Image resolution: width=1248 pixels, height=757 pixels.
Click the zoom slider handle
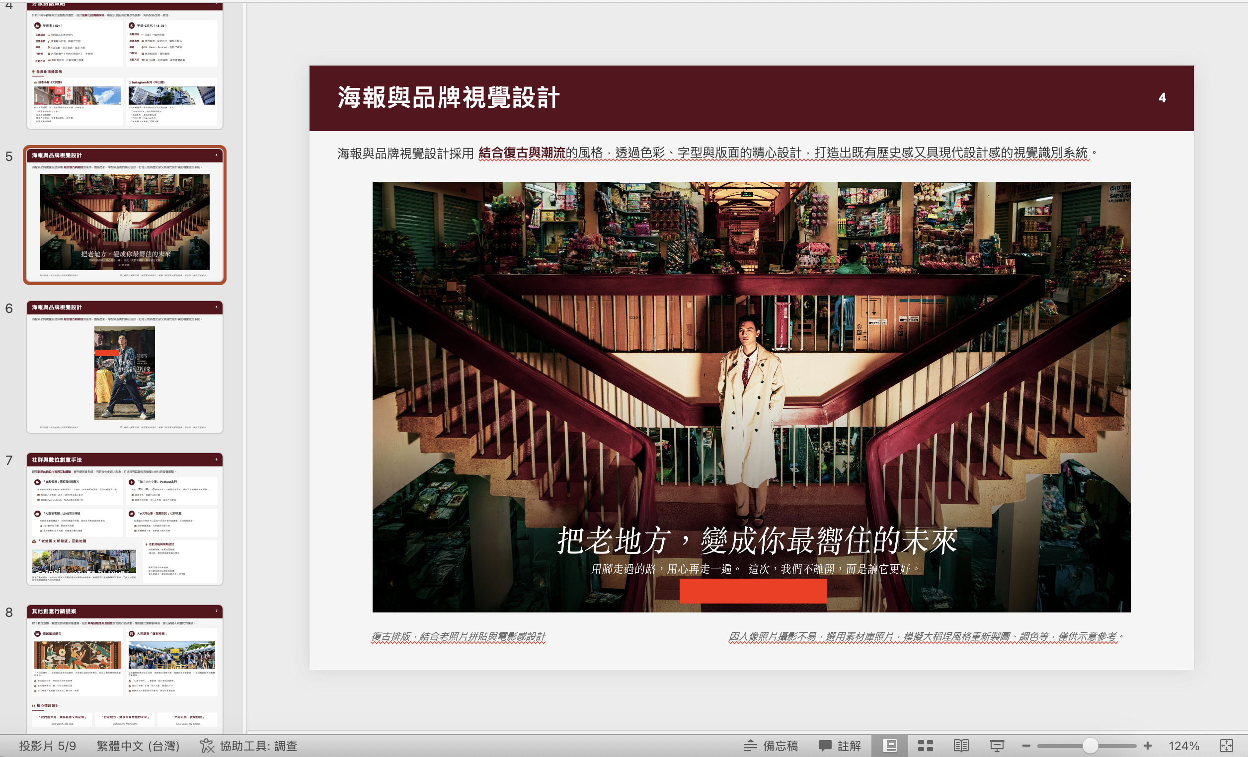point(1090,746)
